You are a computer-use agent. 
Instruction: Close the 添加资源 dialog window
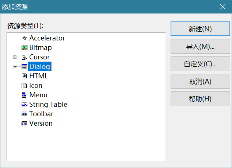coord(223,7)
